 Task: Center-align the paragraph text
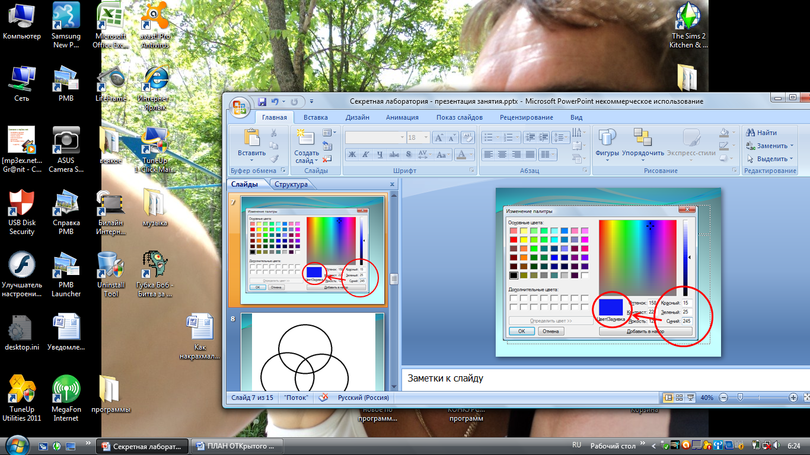[502, 155]
